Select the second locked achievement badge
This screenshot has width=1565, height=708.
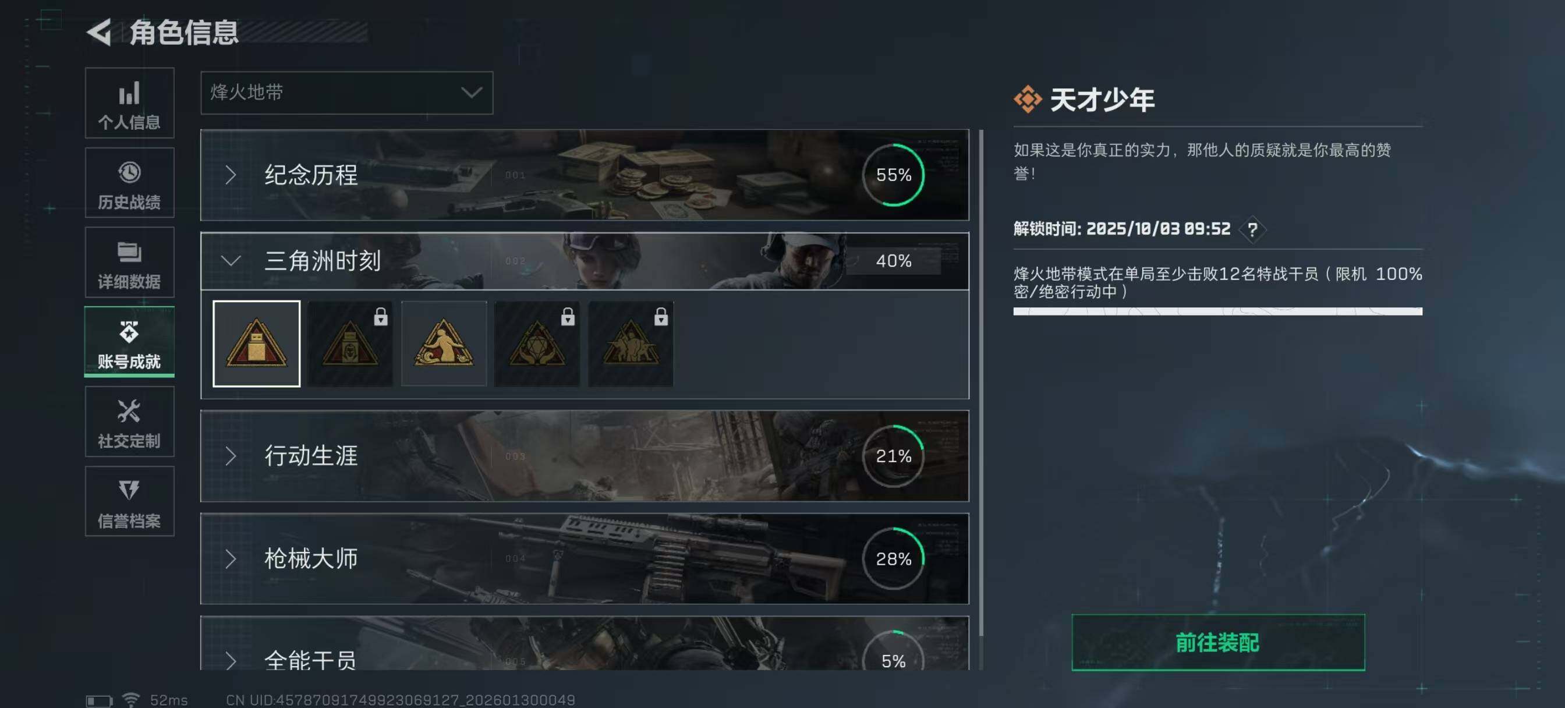click(x=350, y=344)
